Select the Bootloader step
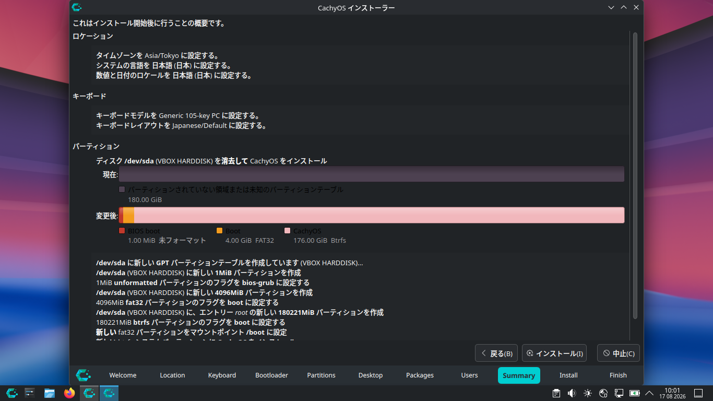 (x=271, y=375)
